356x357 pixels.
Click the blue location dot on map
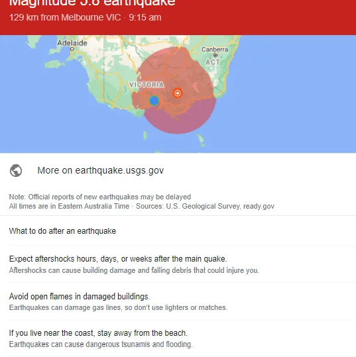click(x=154, y=101)
